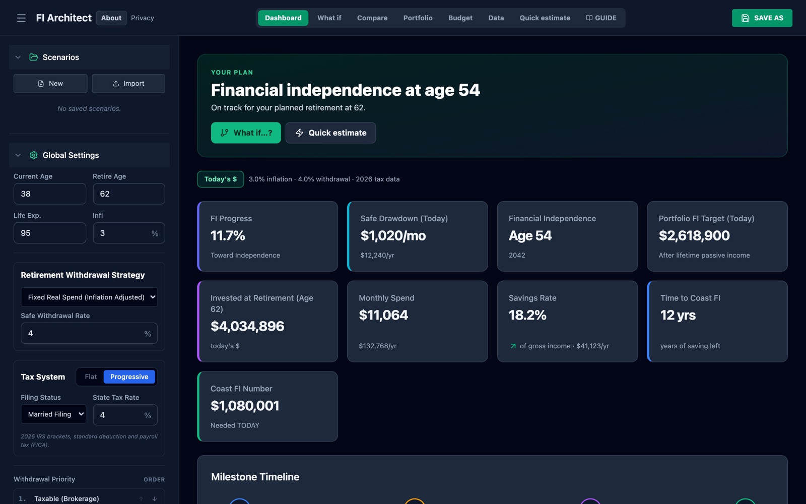
Task: Select Flat tax system
Action: tap(91, 377)
